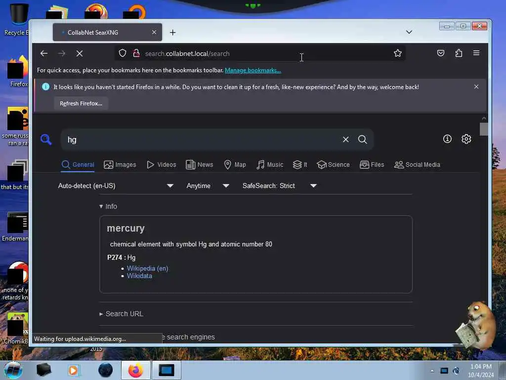Open the Windows Start orb

pos(13,370)
